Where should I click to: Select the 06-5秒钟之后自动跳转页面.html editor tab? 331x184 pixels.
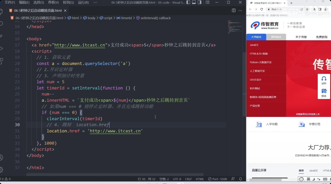click(x=38, y=11)
